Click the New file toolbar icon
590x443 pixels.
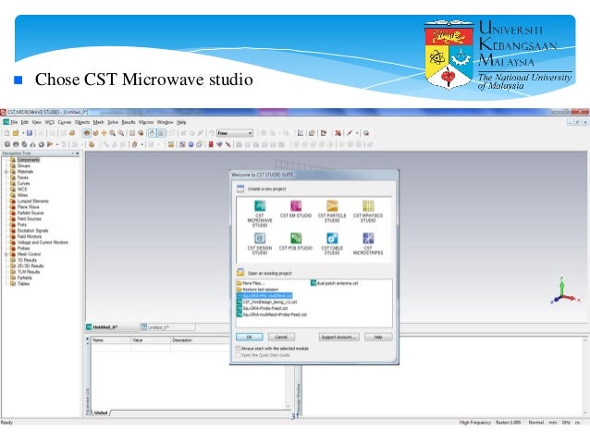pos(6,133)
